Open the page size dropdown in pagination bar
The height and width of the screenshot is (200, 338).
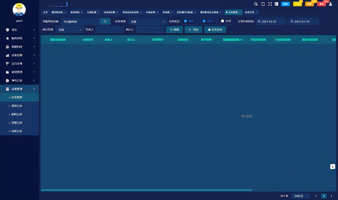tap(300, 196)
